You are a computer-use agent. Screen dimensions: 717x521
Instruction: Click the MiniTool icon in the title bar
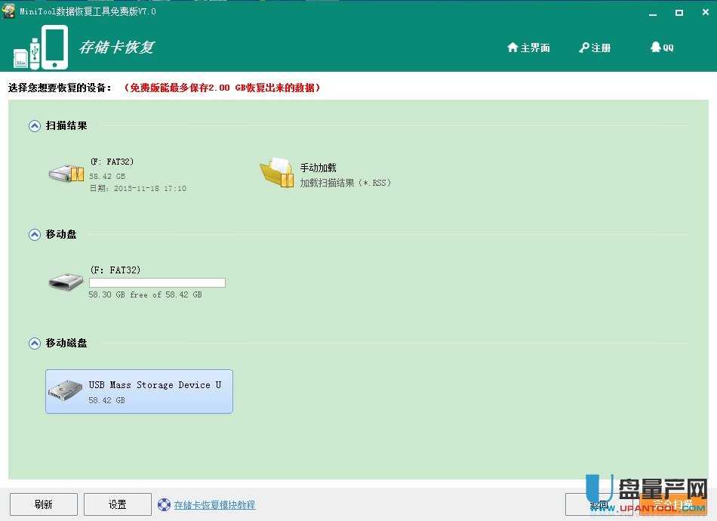[9, 11]
